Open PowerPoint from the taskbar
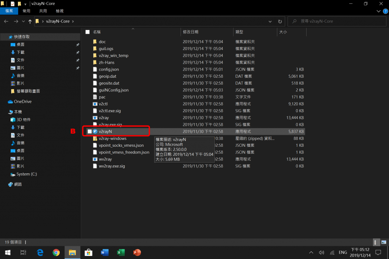This screenshot has width=389, height=259. coord(137,252)
